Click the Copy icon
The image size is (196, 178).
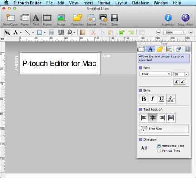point(103,33)
